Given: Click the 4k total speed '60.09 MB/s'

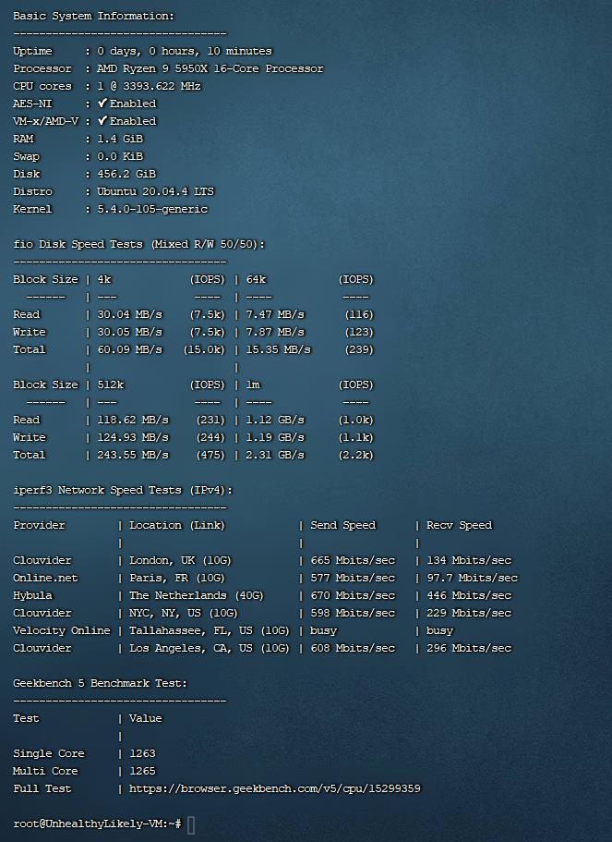Looking at the screenshot, I should (130, 349).
